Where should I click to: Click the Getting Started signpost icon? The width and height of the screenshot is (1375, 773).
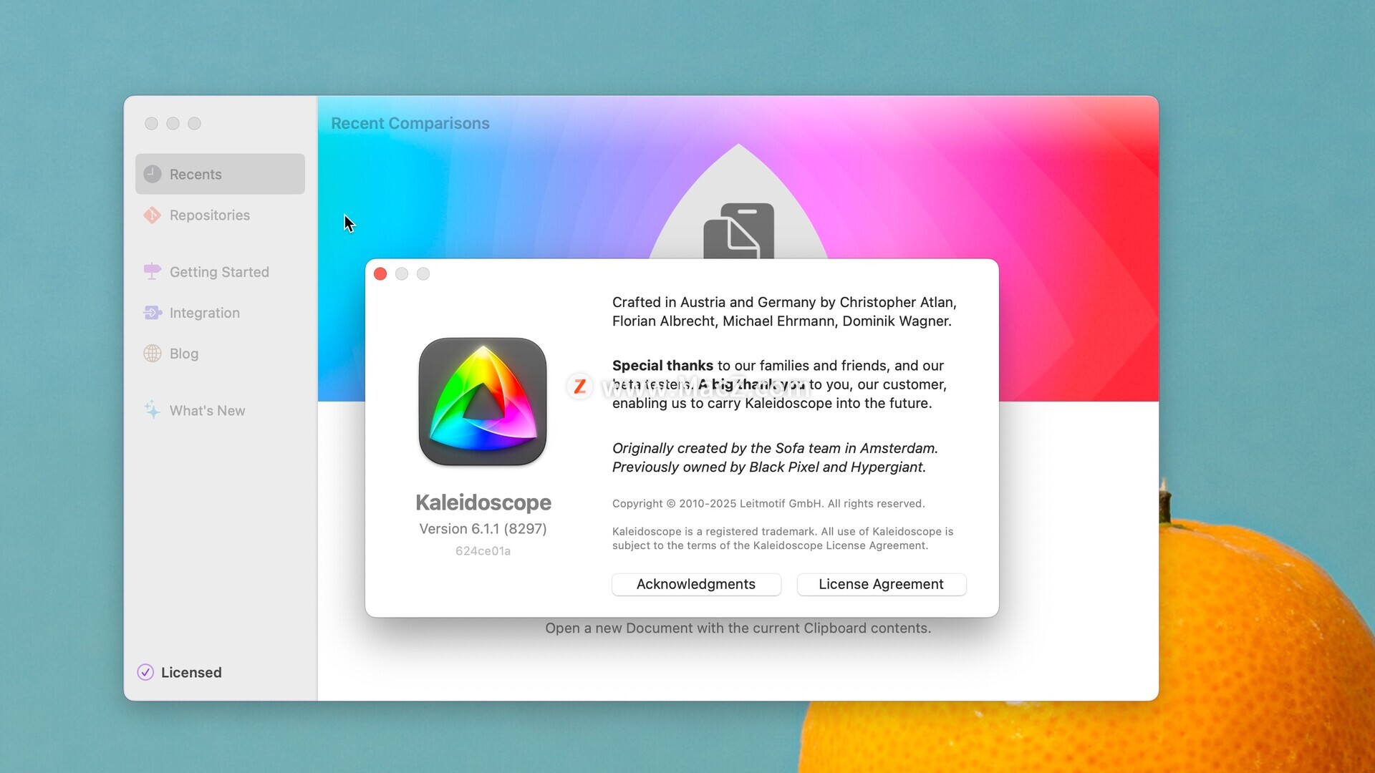[x=153, y=271]
